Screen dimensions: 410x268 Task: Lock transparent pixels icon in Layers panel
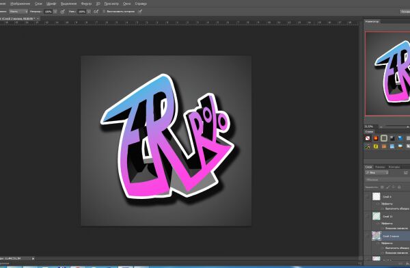coord(382,187)
